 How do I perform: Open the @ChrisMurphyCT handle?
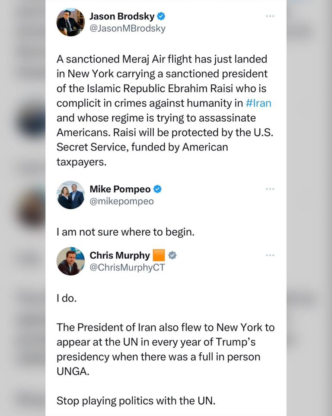point(127,267)
